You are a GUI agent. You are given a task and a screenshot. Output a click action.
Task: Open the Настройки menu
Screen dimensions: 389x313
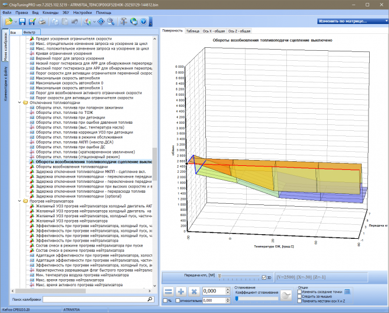point(83,12)
